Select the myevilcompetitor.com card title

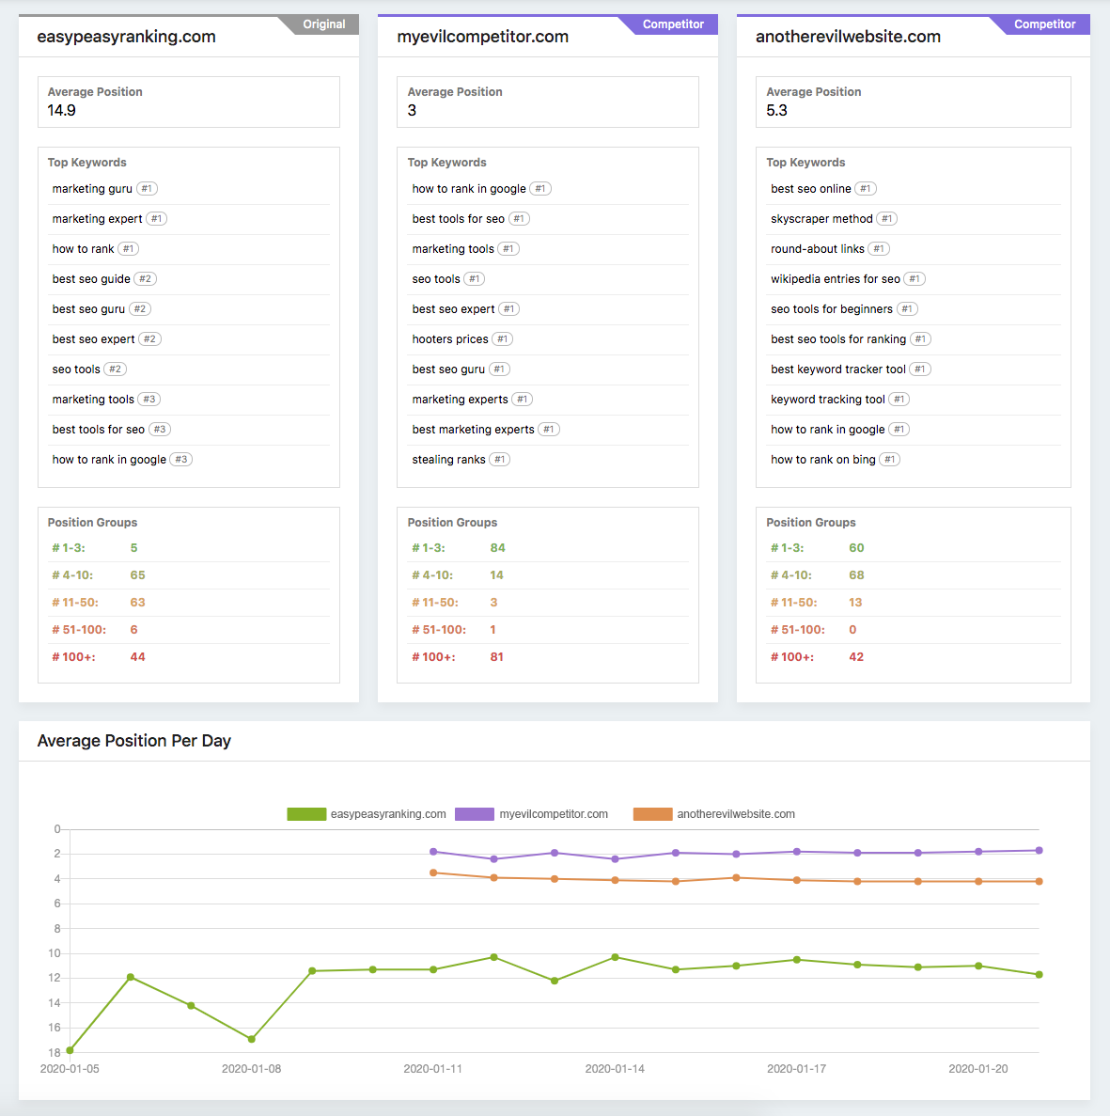pos(482,37)
